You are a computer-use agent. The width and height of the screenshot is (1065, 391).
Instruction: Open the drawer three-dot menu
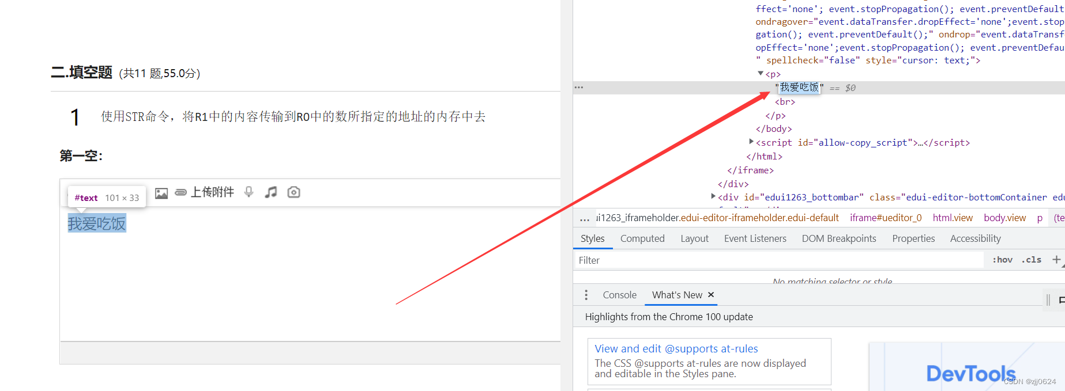pyautogui.click(x=586, y=295)
